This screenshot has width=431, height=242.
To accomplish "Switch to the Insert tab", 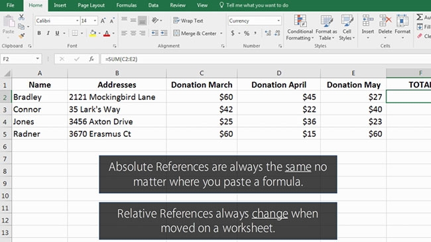I will coord(60,5).
